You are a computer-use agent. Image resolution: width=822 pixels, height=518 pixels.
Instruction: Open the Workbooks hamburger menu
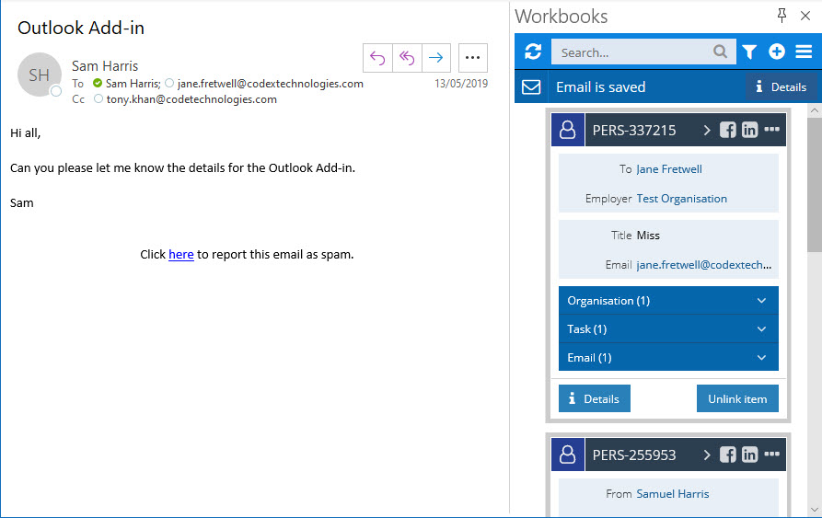(804, 52)
